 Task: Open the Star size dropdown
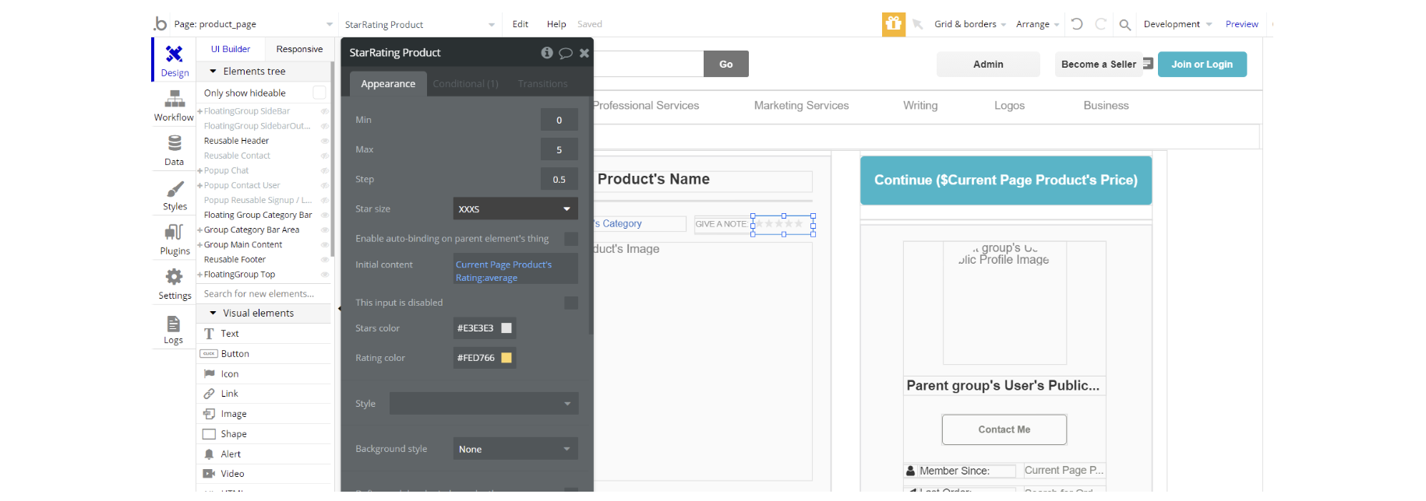tap(515, 208)
